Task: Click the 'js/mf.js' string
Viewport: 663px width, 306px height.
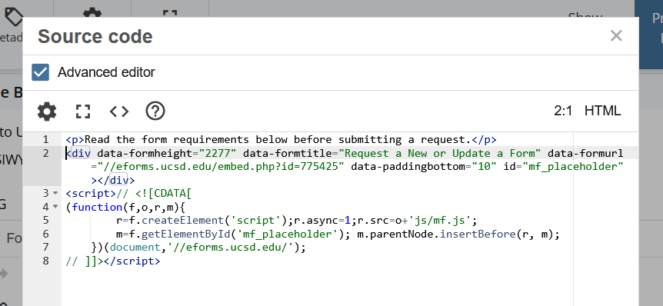Action: pos(439,220)
